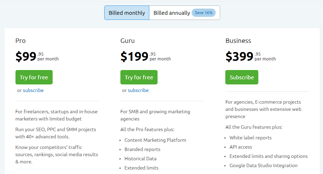The width and height of the screenshot is (323, 174).
Task: Subscribe to the Business plan
Action: [x=241, y=77]
